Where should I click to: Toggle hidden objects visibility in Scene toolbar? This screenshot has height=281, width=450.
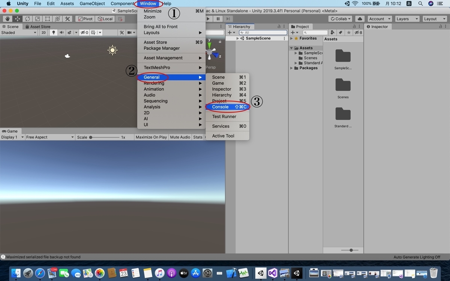pyautogui.click(x=84, y=33)
